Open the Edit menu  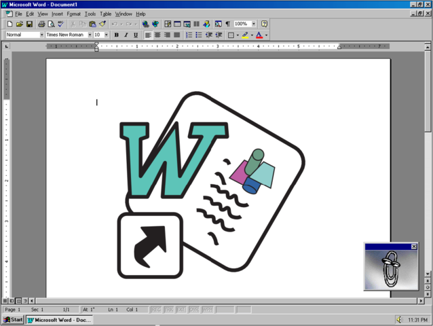(x=30, y=14)
